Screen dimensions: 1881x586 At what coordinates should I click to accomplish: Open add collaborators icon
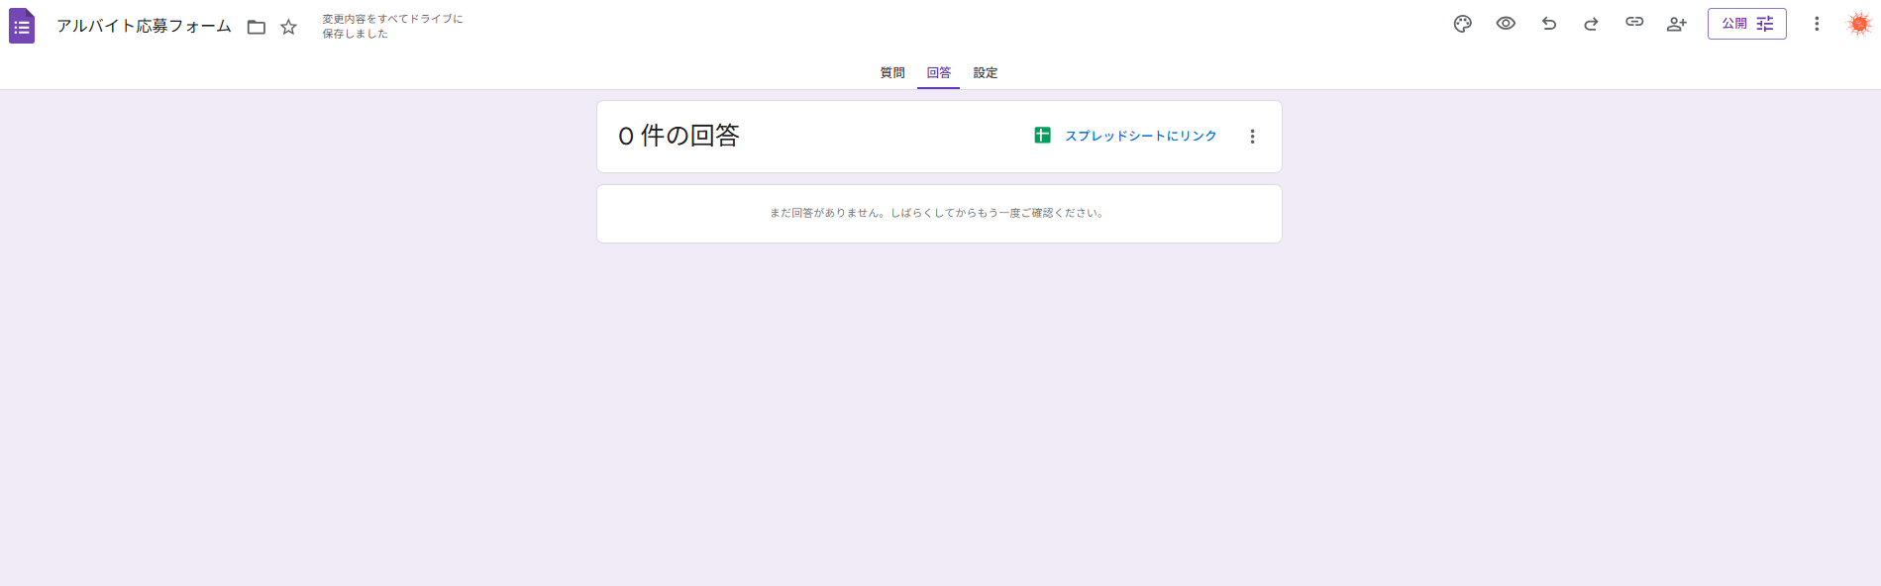pyautogui.click(x=1676, y=24)
